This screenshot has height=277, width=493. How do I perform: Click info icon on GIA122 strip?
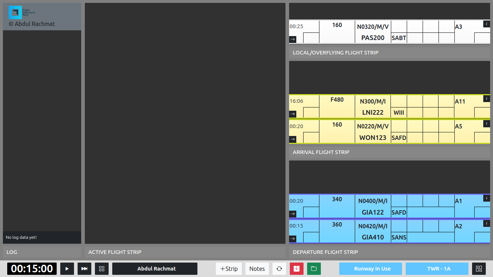(x=487, y=198)
